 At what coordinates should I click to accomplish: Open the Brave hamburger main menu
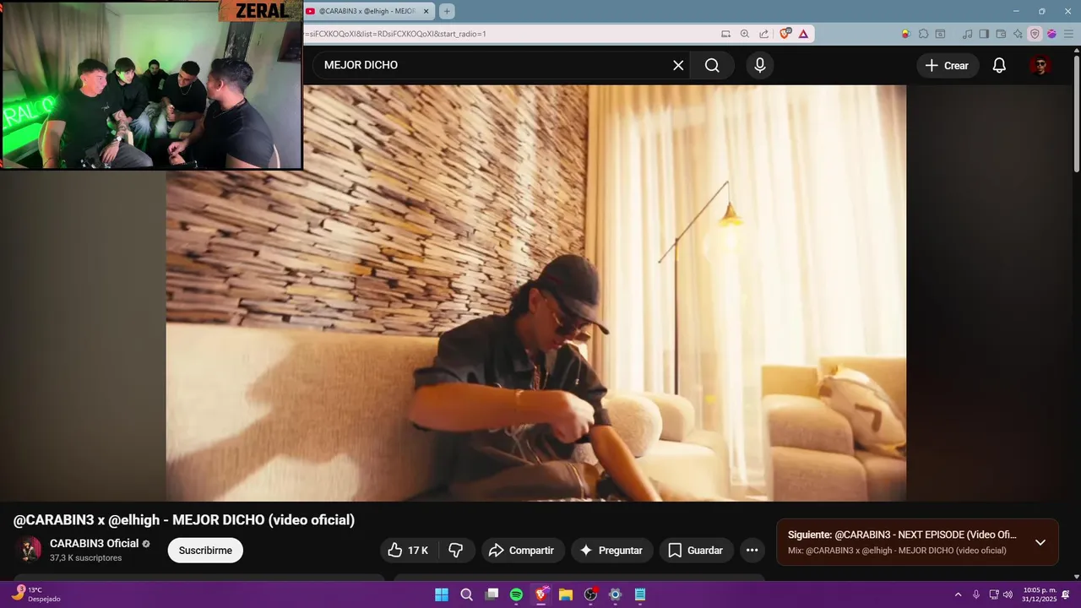(x=1068, y=34)
